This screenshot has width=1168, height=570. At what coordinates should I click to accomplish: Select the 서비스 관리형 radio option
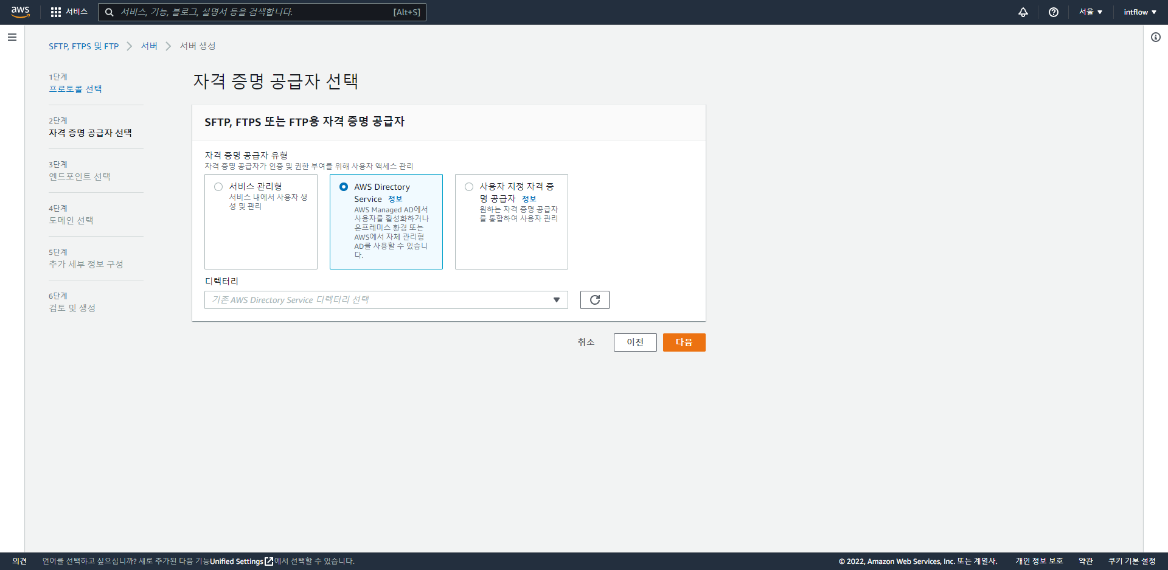218,187
